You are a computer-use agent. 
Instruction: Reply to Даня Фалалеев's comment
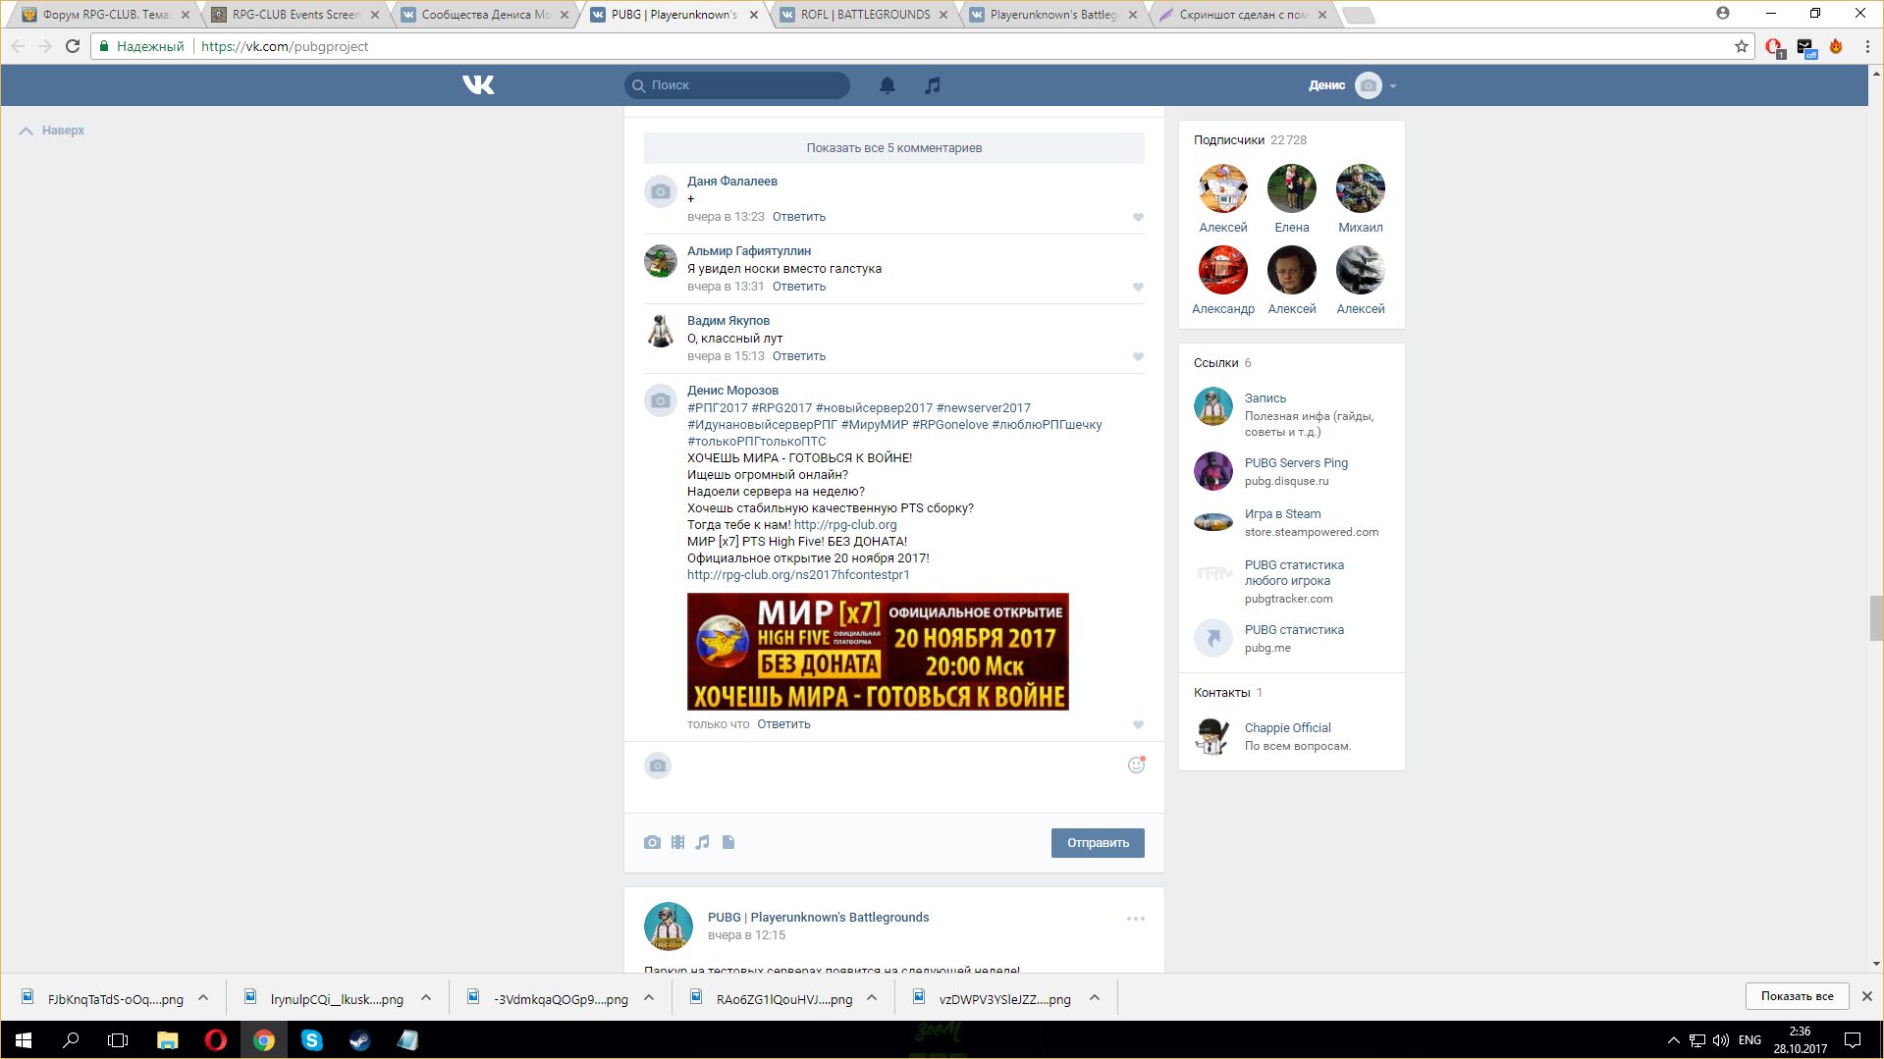tap(799, 217)
